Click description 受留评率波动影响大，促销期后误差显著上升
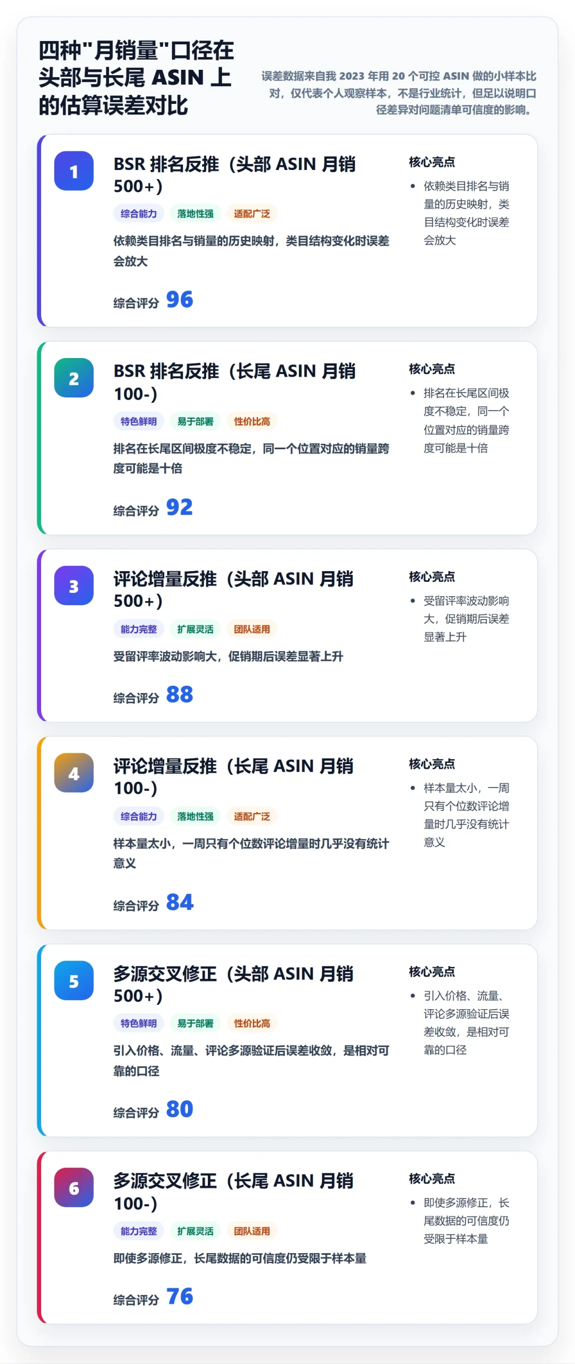This screenshot has width=575, height=1364. click(228, 656)
